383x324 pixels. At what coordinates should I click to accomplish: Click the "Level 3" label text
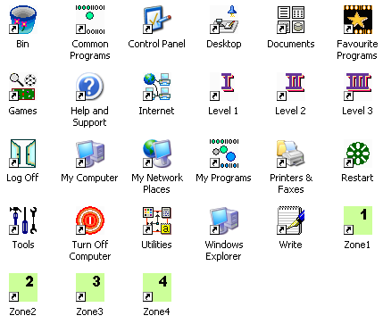coord(357,111)
